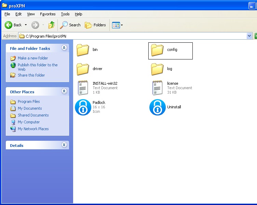Click the 'driver' folder name label
Image resolution: width=257 pixels, height=205 pixels.
(x=97, y=69)
